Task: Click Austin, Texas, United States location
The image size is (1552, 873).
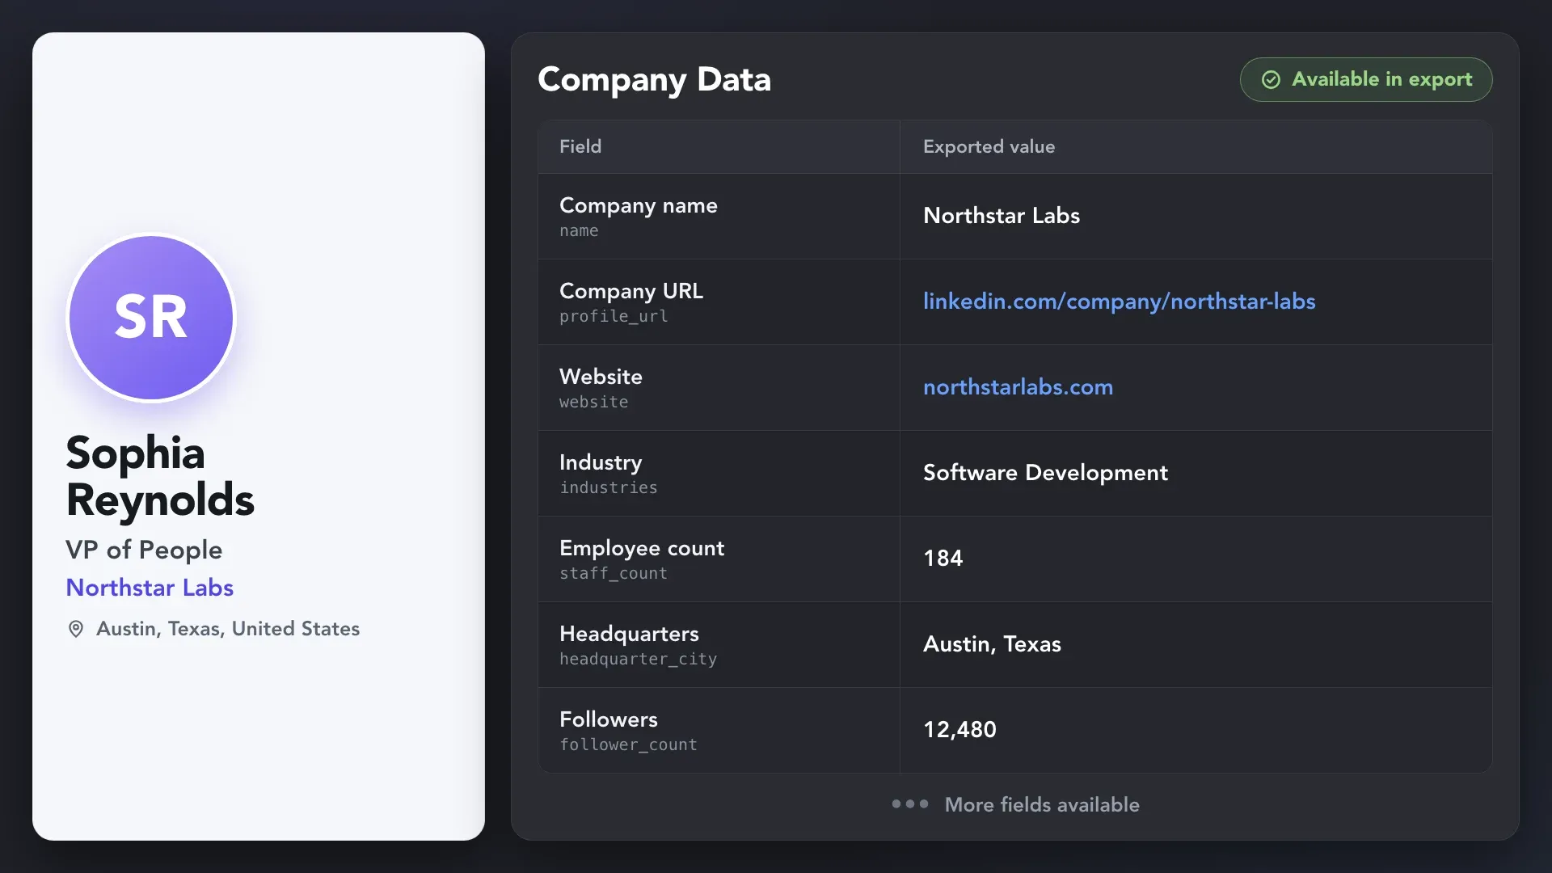Action: (228, 629)
